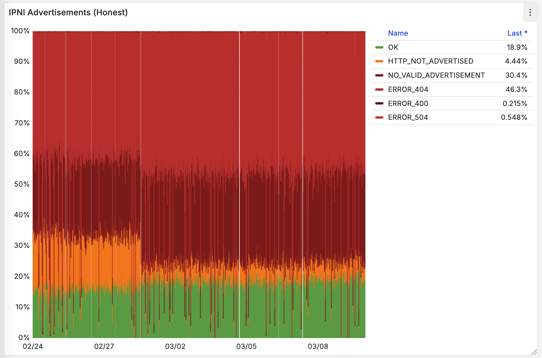
Task: Click the HTTP_NOT_ADVERTISED orange color swatch
Action: [x=379, y=61]
